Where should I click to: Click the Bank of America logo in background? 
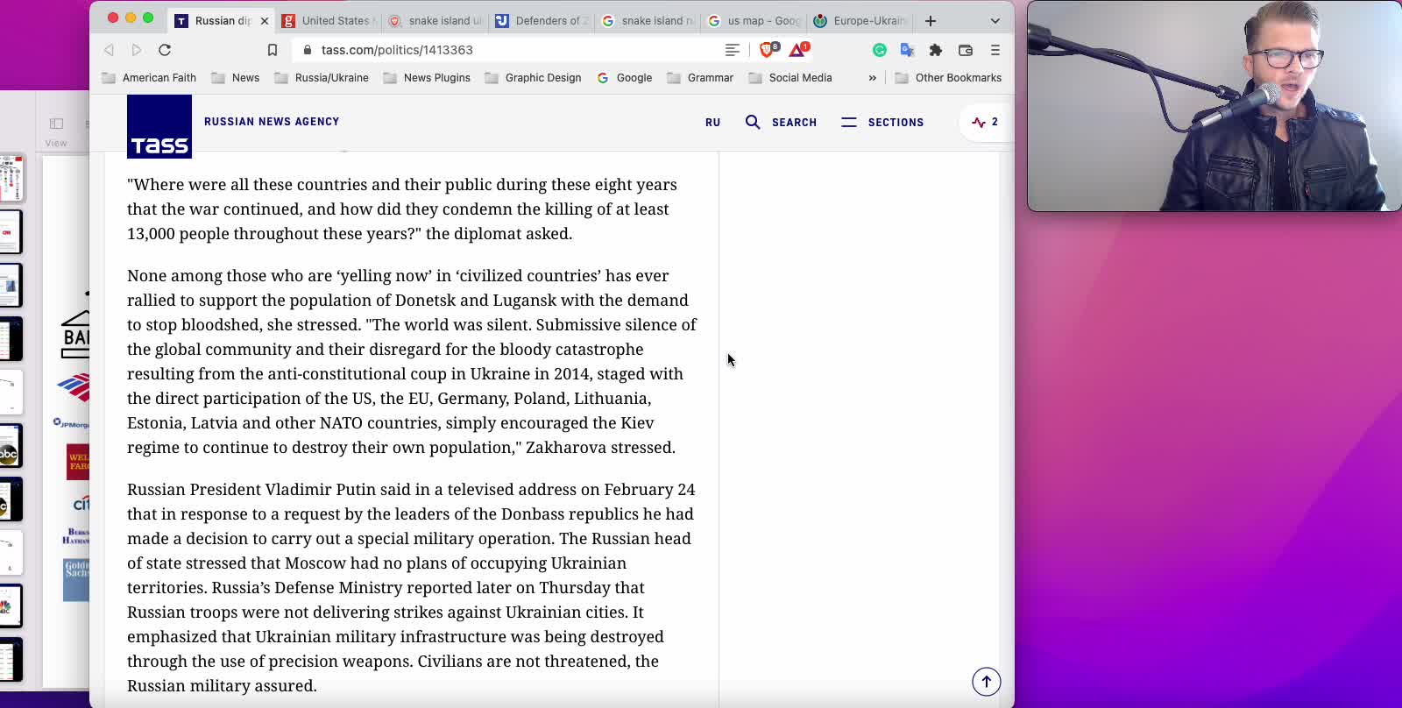(75, 387)
